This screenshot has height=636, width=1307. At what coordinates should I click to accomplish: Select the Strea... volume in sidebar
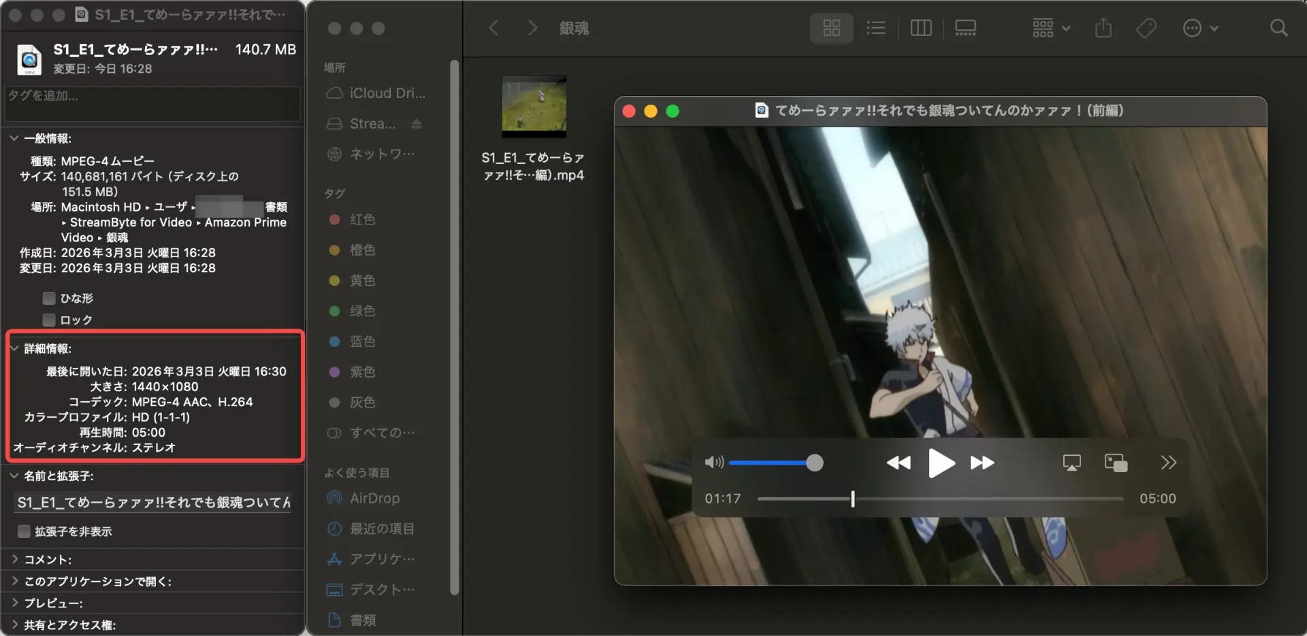(361, 124)
